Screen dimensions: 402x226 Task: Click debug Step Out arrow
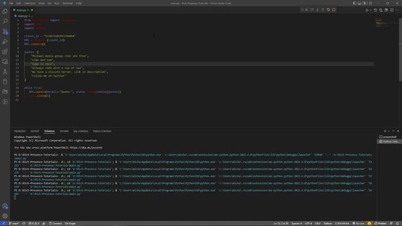[323, 10]
